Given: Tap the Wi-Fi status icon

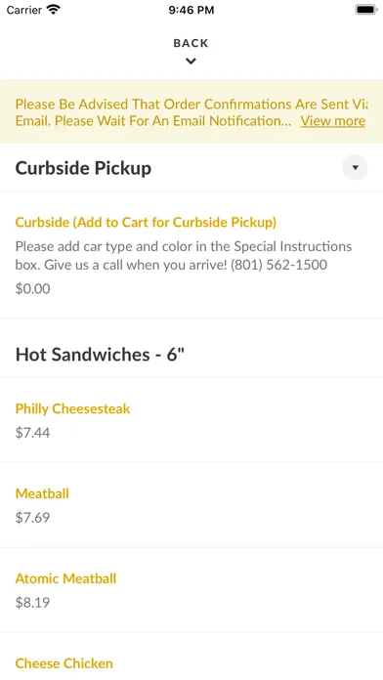Looking at the screenshot, I should [x=54, y=10].
